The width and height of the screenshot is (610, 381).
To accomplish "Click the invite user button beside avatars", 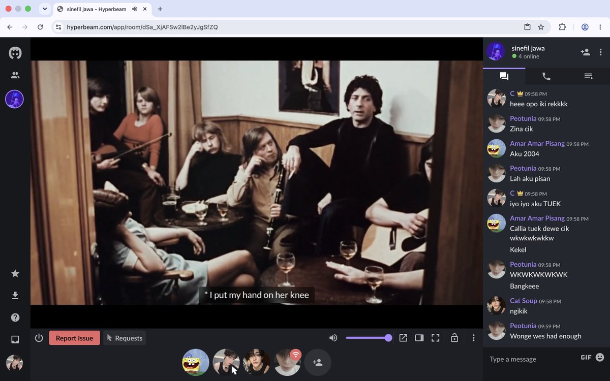I will pyautogui.click(x=318, y=362).
